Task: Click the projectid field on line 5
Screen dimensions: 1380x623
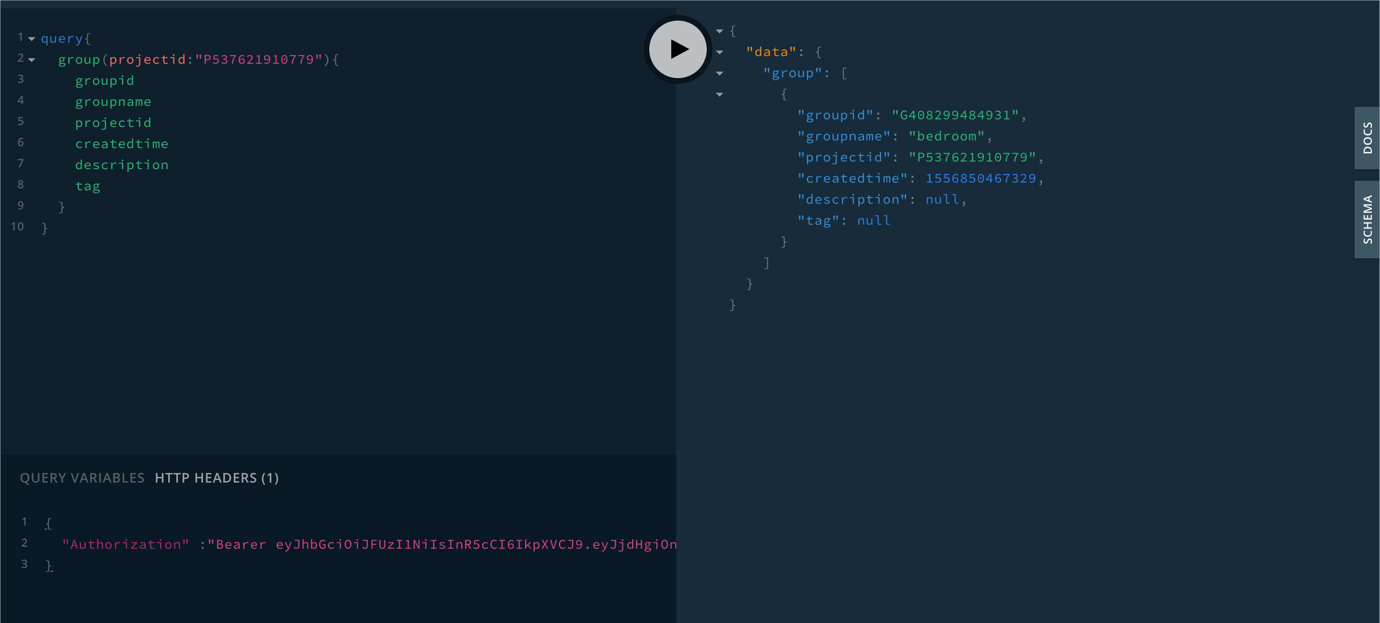Action: pos(113,123)
